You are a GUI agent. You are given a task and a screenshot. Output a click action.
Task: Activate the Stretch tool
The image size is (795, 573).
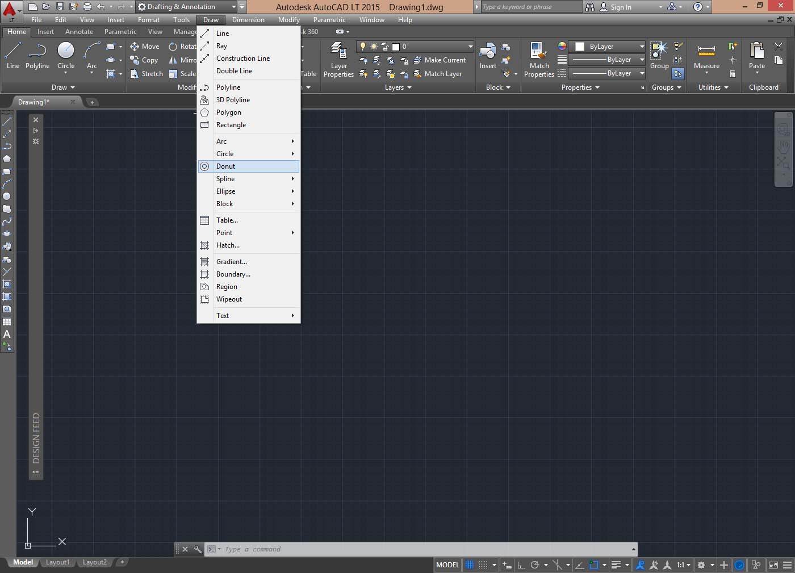[x=147, y=74]
